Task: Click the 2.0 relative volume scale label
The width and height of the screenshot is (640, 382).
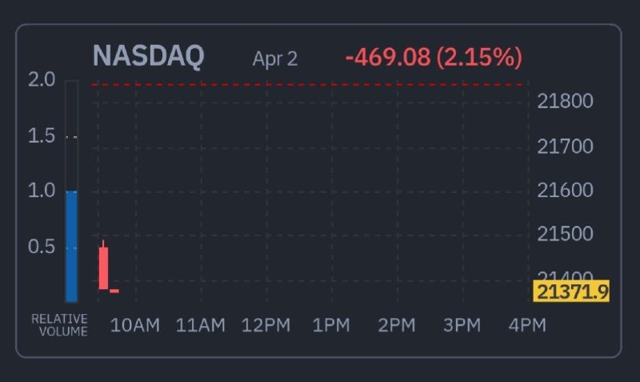Action: point(42,80)
